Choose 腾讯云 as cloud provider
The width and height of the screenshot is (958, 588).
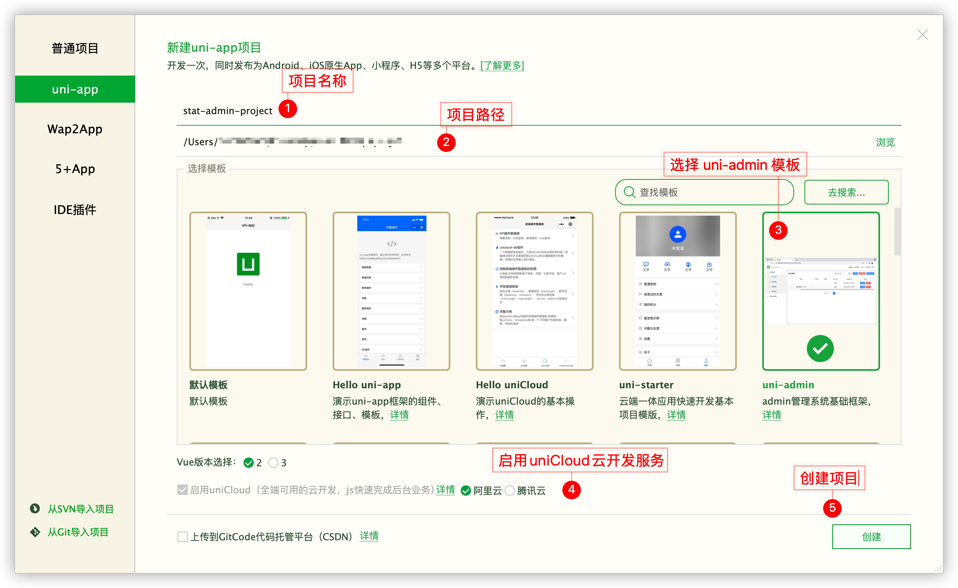click(x=510, y=491)
